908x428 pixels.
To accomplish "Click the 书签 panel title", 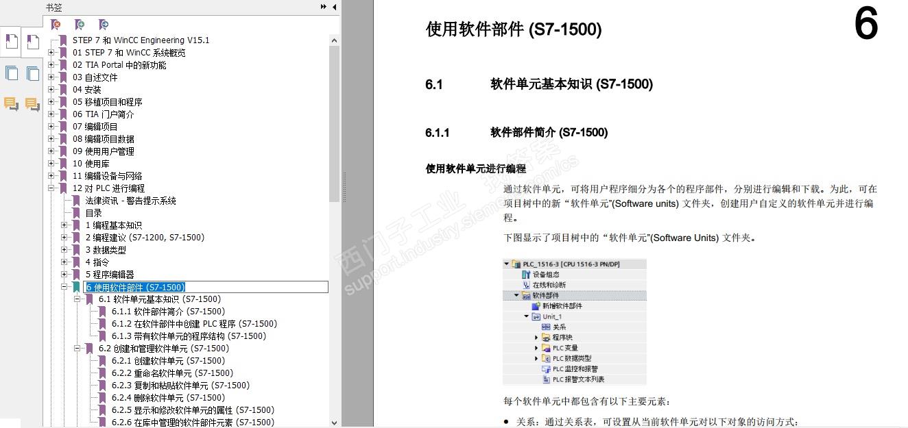I will tap(53, 7).
